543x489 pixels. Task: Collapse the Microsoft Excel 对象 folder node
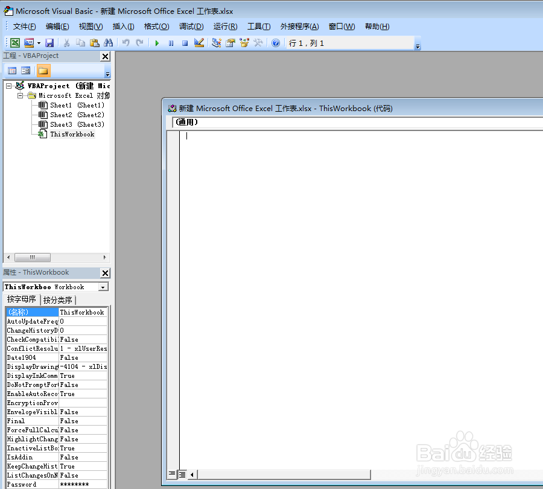(21, 95)
